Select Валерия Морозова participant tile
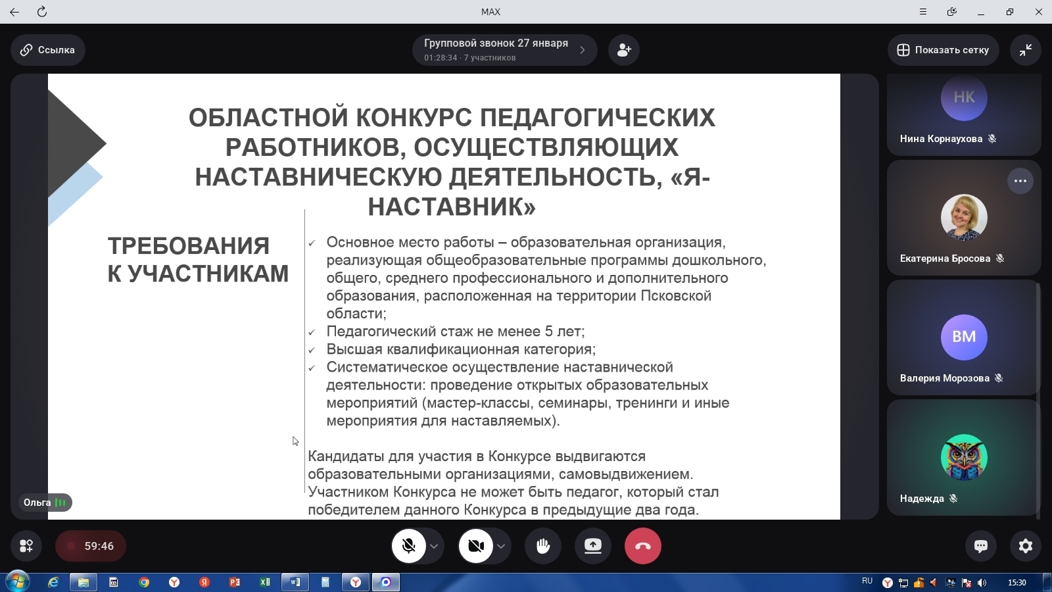Image resolution: width=1052 pixels, height=592 pixels. [963, 338]
